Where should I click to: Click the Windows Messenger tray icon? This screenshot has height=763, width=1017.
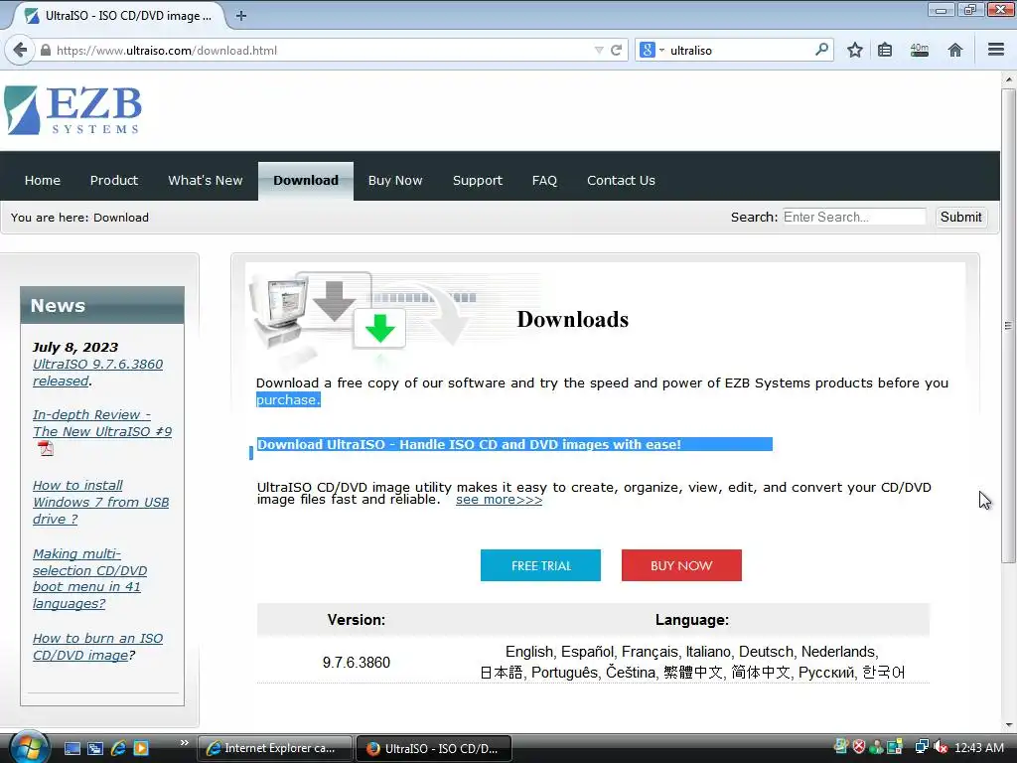click(x=877, y=747)
